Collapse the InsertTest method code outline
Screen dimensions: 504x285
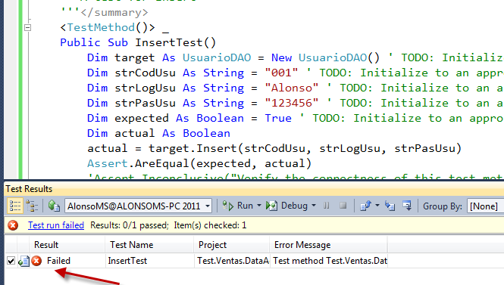(27, 27)
